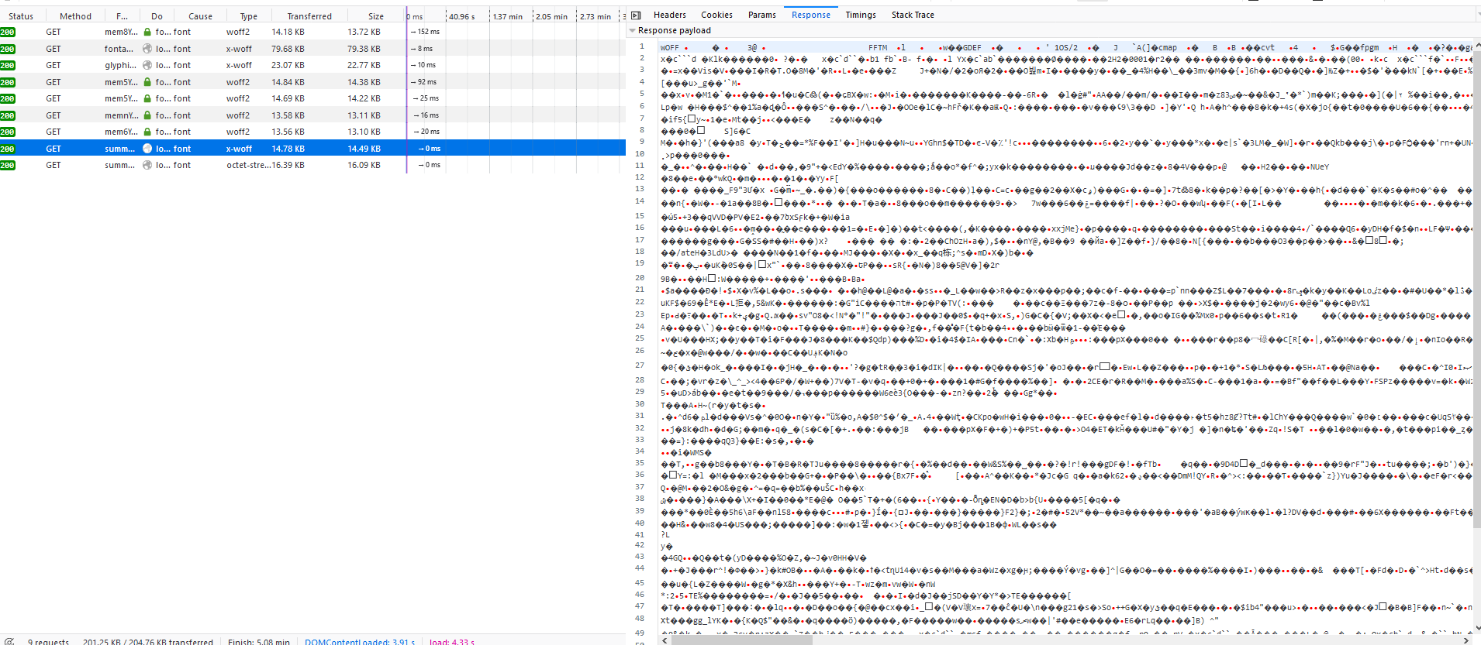
Task: Click the lock icon on the mem6Y row
Action: point(147,132)
